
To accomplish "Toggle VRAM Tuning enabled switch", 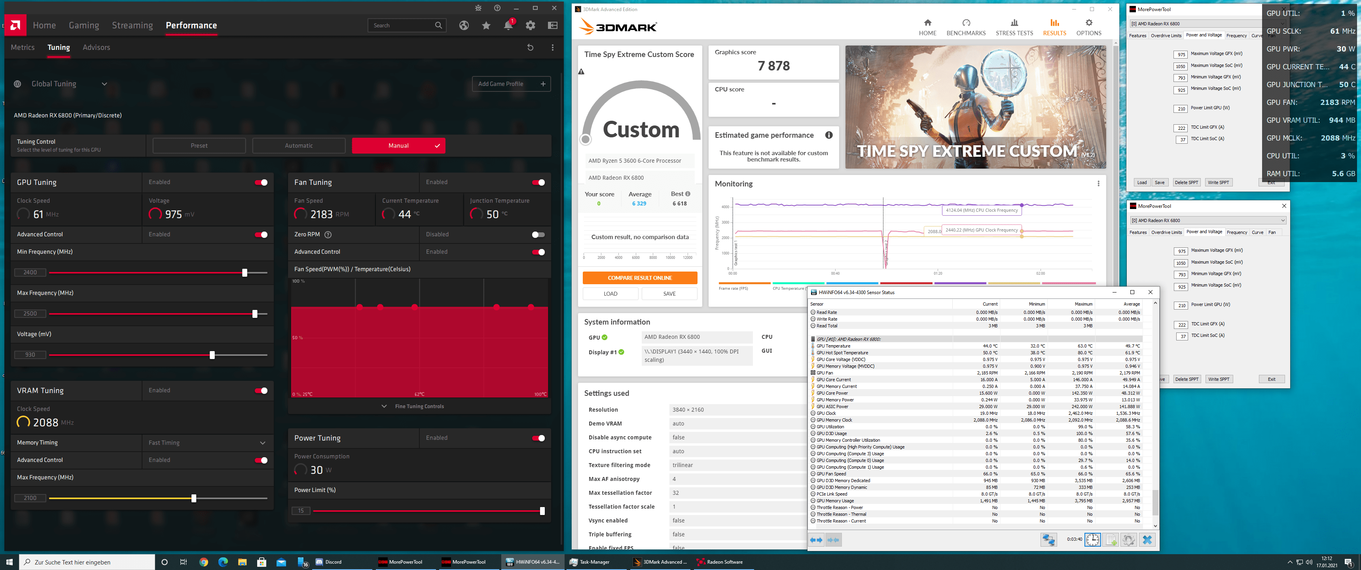I will tap(261, 391).
